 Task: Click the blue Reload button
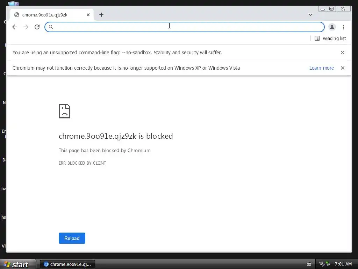click(x=72, y=238)
